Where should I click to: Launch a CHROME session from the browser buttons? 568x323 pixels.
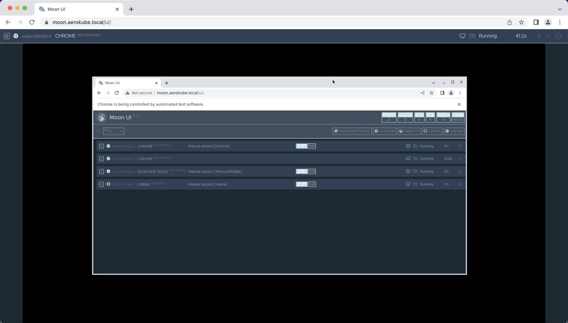[384, 131]
